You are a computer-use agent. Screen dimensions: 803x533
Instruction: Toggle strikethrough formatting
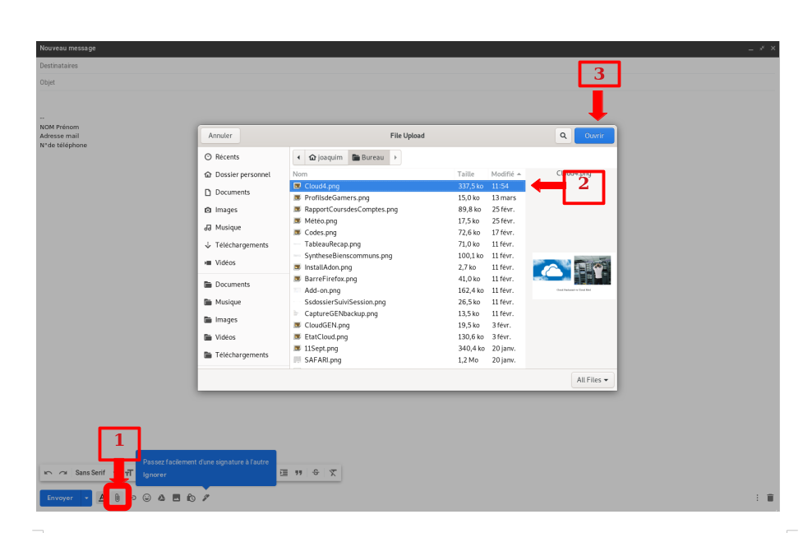pyautogui.click(x=316, y=473)
